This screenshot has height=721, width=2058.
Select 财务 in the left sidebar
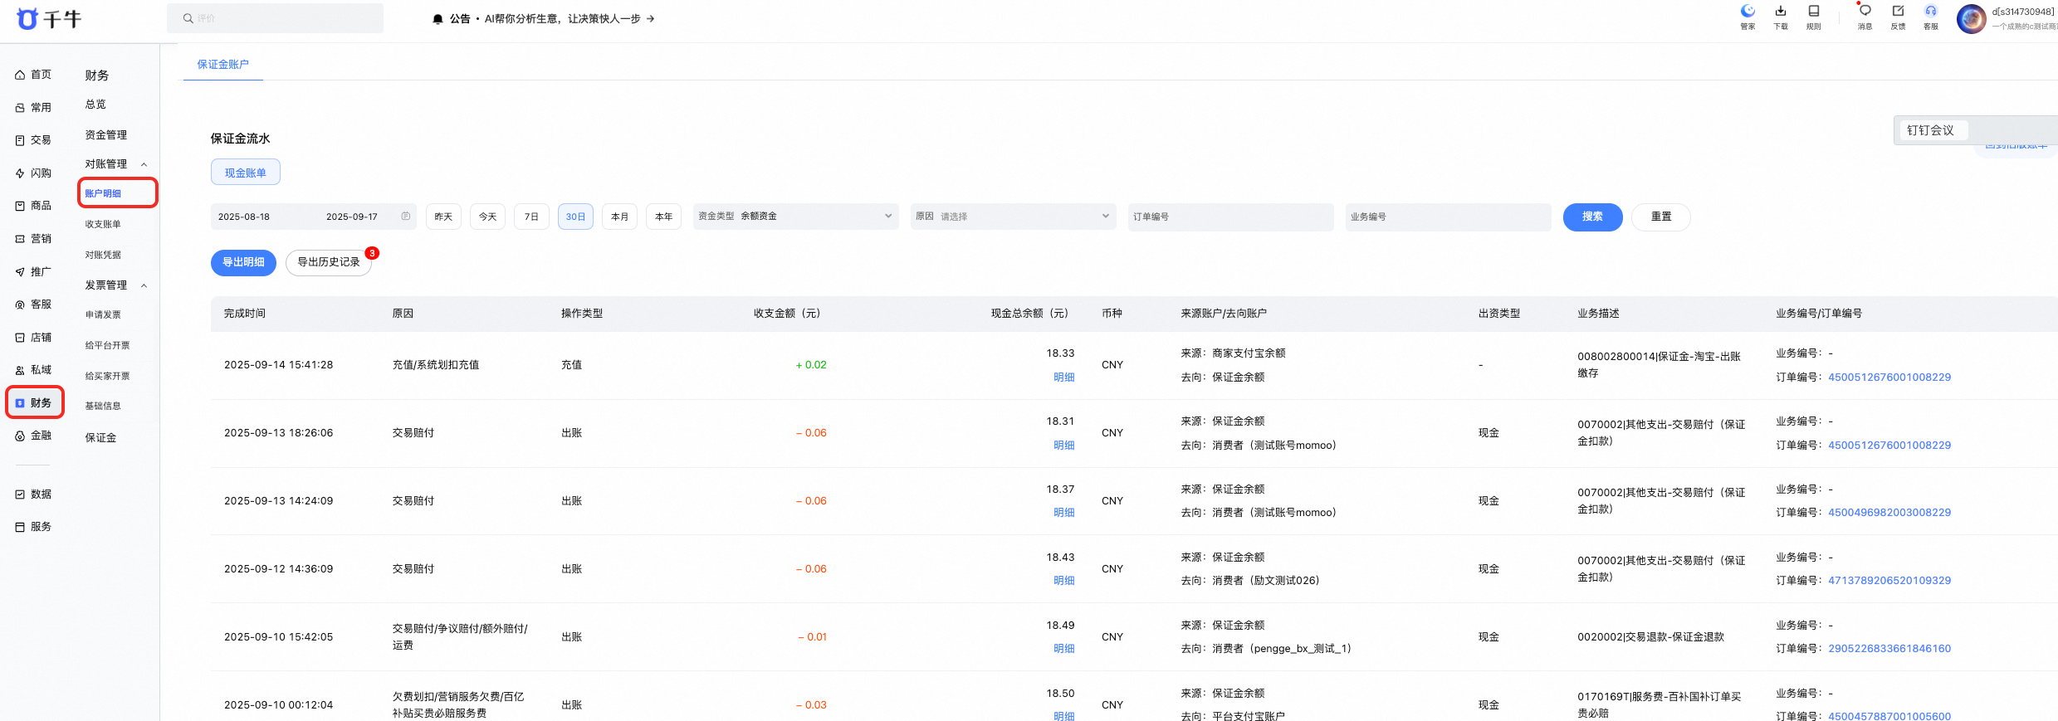pos(33,403)
